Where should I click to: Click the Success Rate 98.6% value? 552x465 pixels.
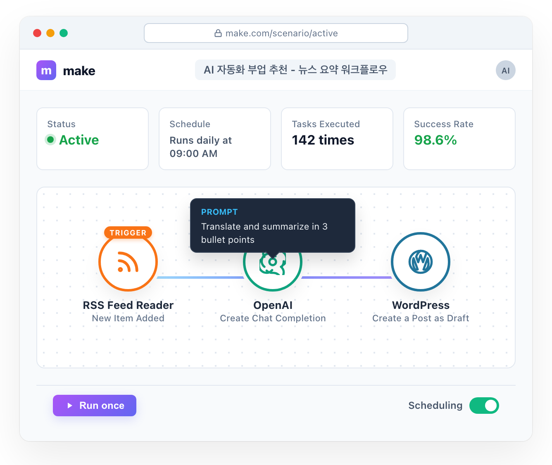pos(435,140)
